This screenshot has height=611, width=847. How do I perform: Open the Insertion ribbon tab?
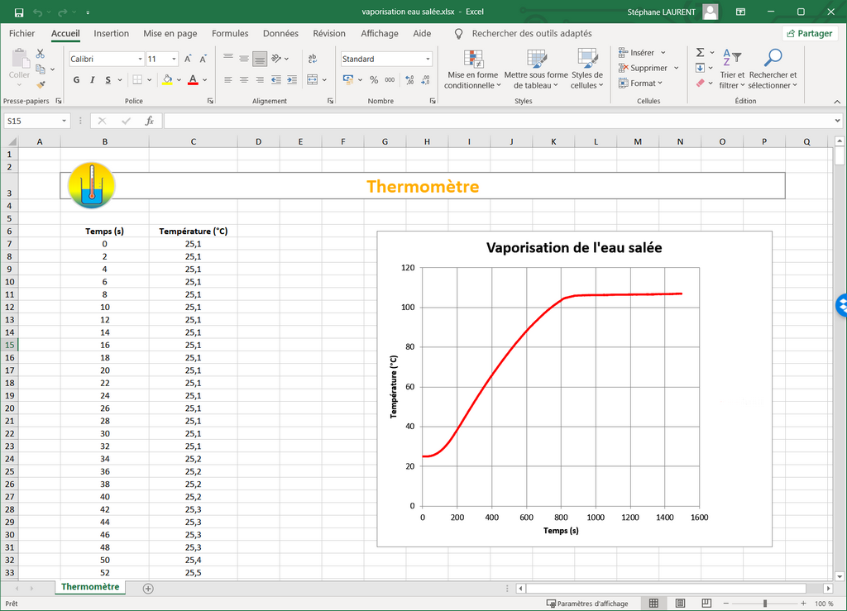[111, 34]
